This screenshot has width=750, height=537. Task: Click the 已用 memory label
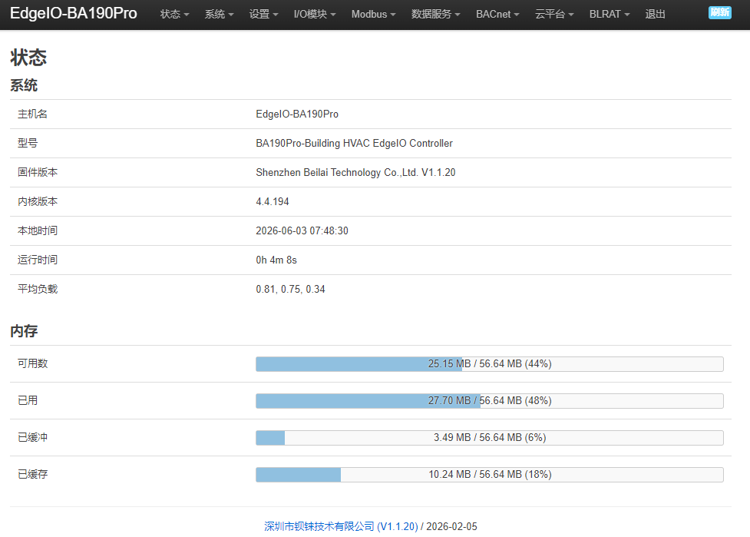coord(28,400)
